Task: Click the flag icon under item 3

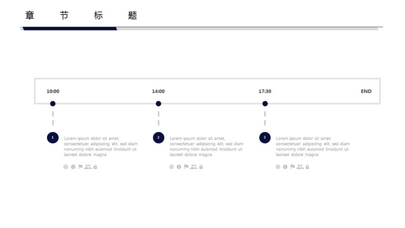Action: [x=292, y=167]
